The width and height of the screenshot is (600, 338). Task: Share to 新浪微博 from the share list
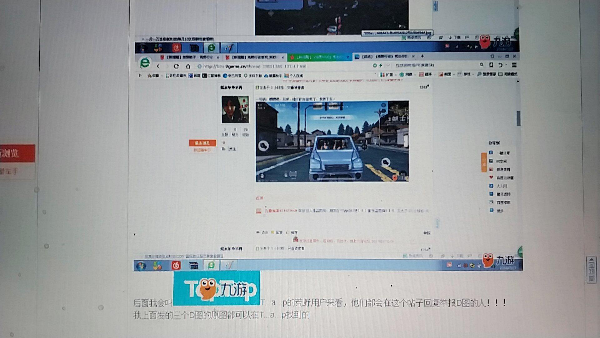click(500, 169)
